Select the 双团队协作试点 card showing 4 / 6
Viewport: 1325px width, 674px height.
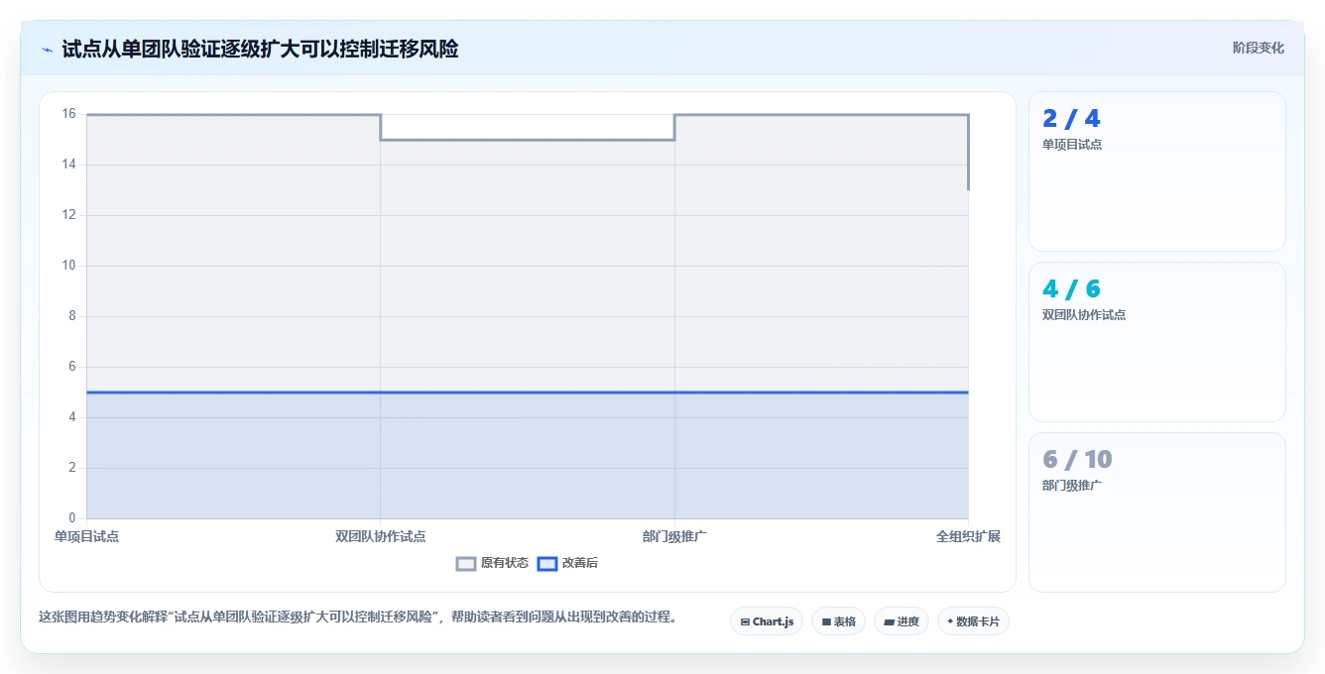1157,342
